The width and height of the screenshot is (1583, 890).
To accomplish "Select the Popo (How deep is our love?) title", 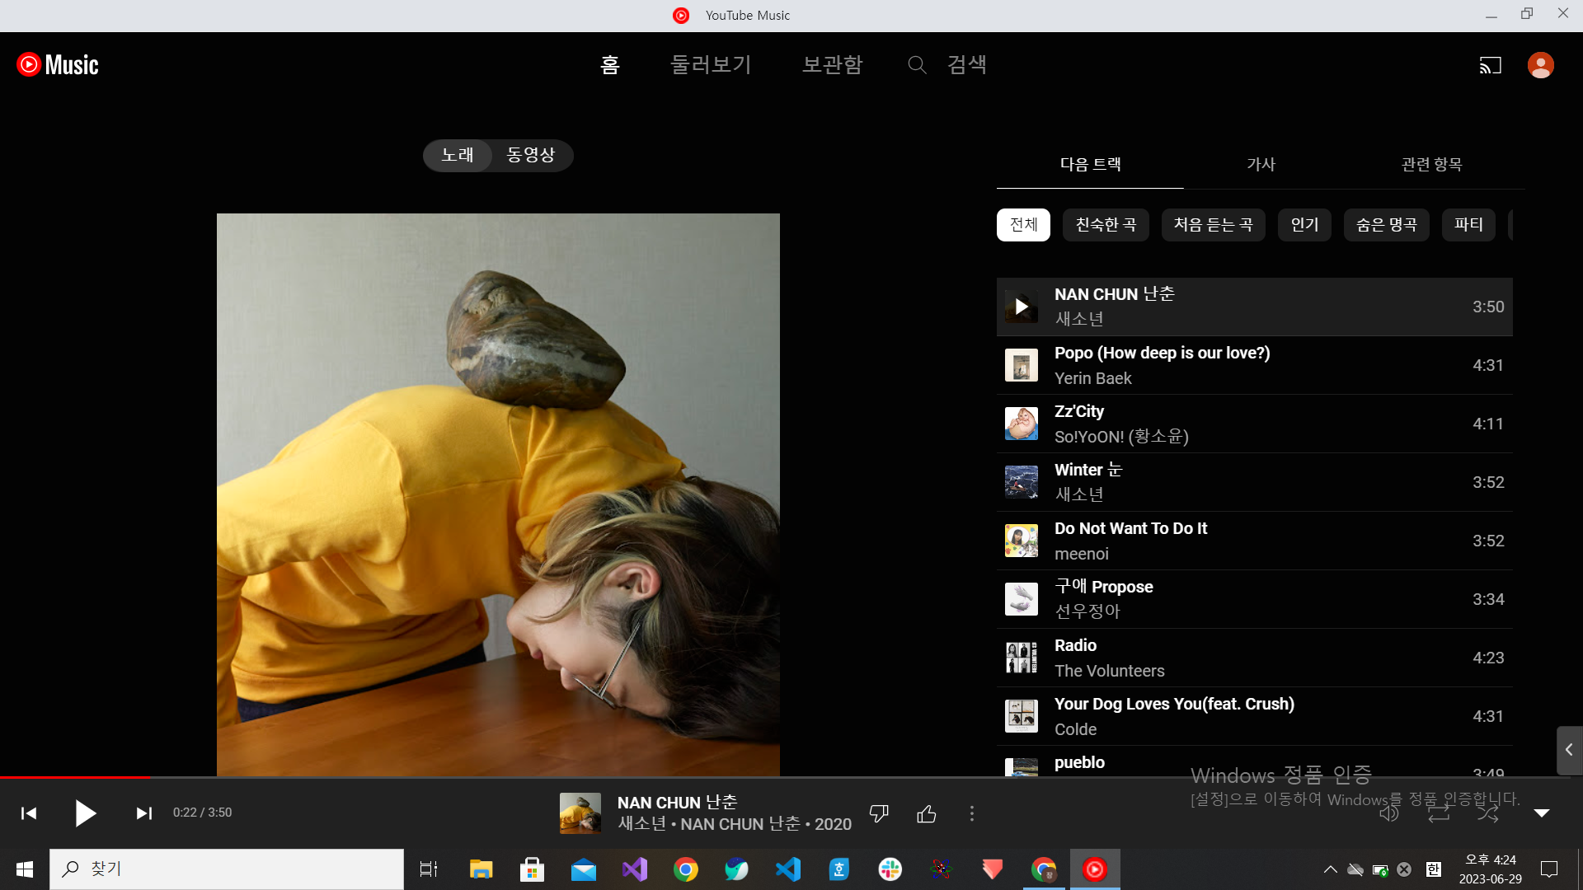I will coord(1163,353).
